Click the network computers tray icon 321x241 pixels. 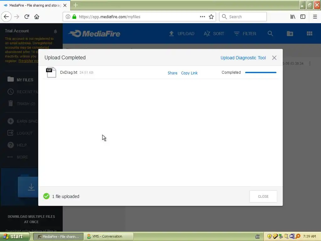point(292,237)
